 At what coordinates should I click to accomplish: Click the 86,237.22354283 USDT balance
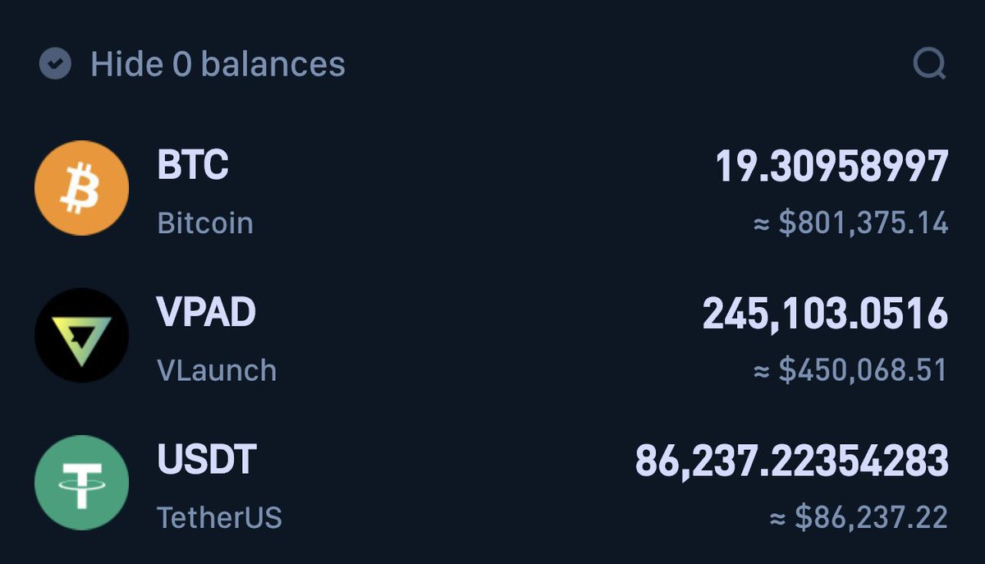(791, 462)
